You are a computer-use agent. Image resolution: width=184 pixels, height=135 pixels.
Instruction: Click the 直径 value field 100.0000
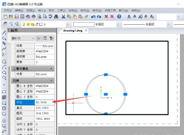point(44,108)
